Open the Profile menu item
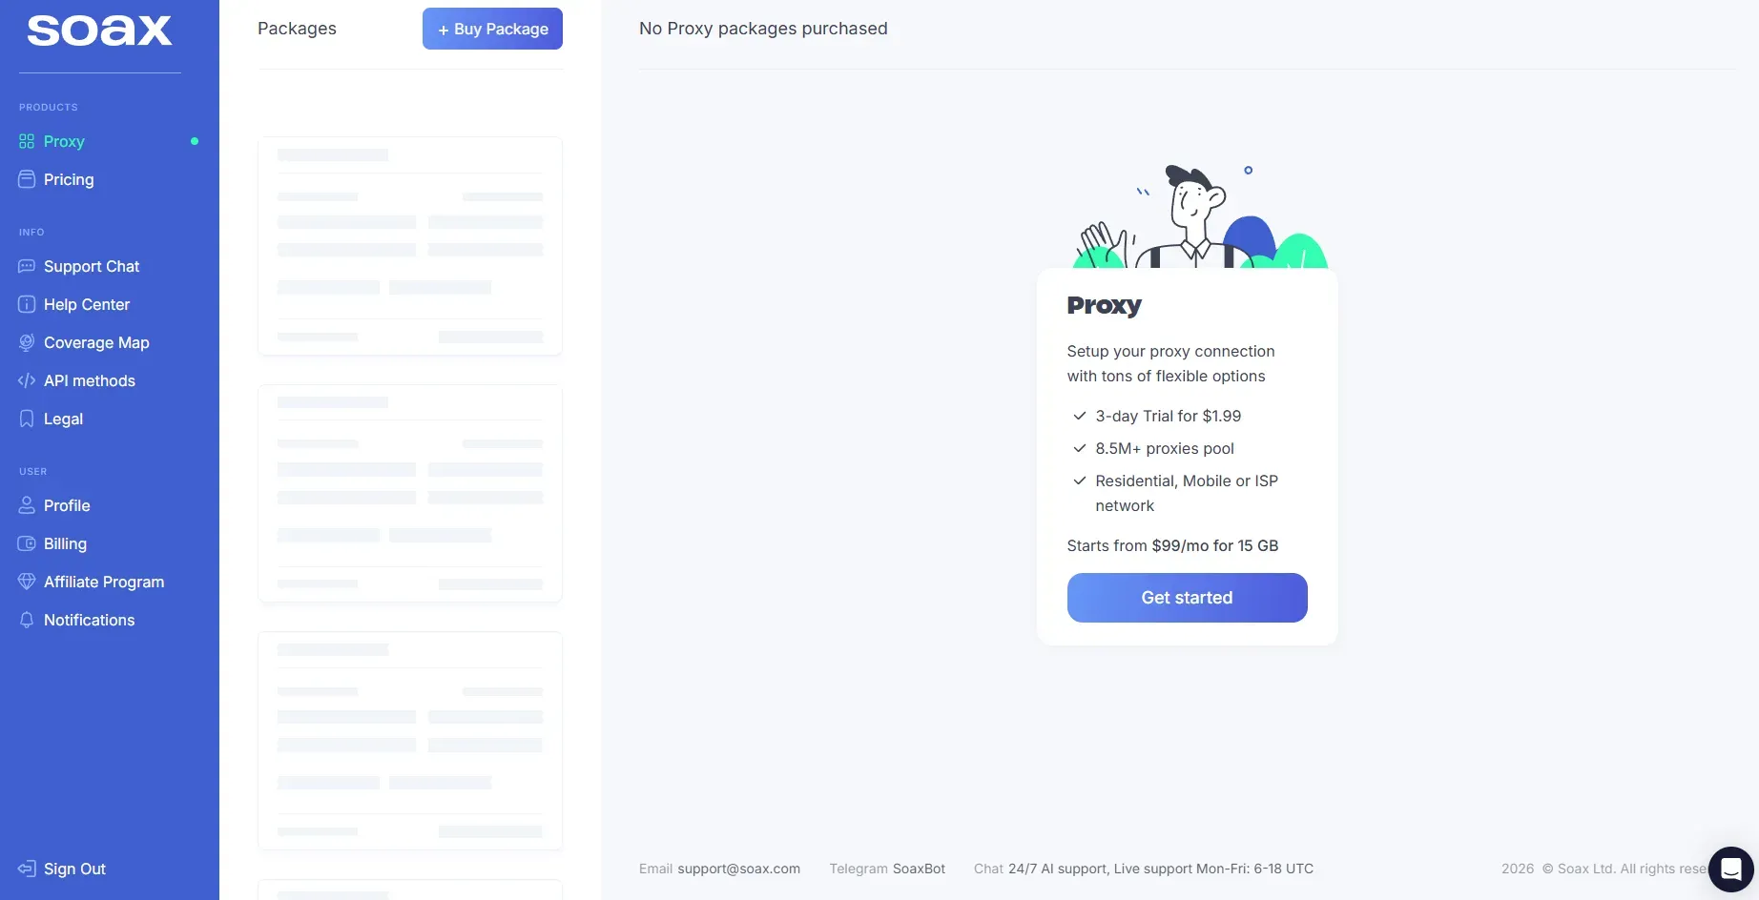This screenshot has width=1759, height=900. pyautogui.click(x=67, y=506)
